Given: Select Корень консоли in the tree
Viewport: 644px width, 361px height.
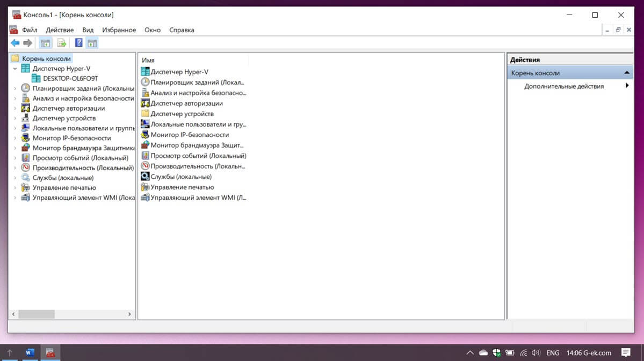Looking at the screenshot, I should click(46, 59).
